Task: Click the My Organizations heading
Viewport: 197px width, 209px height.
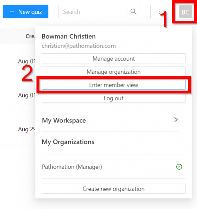Action: click(68, 142)
